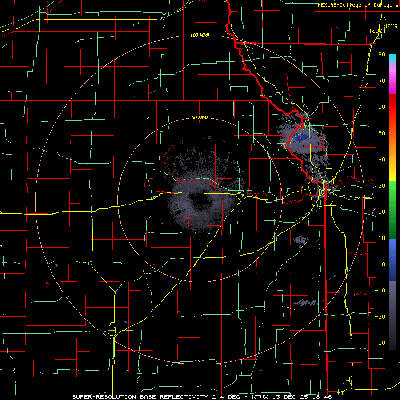Screen dimensions: 400x400
Task: Click the blue reflectivity core in the northeast echo
Action: click(301, 138)
